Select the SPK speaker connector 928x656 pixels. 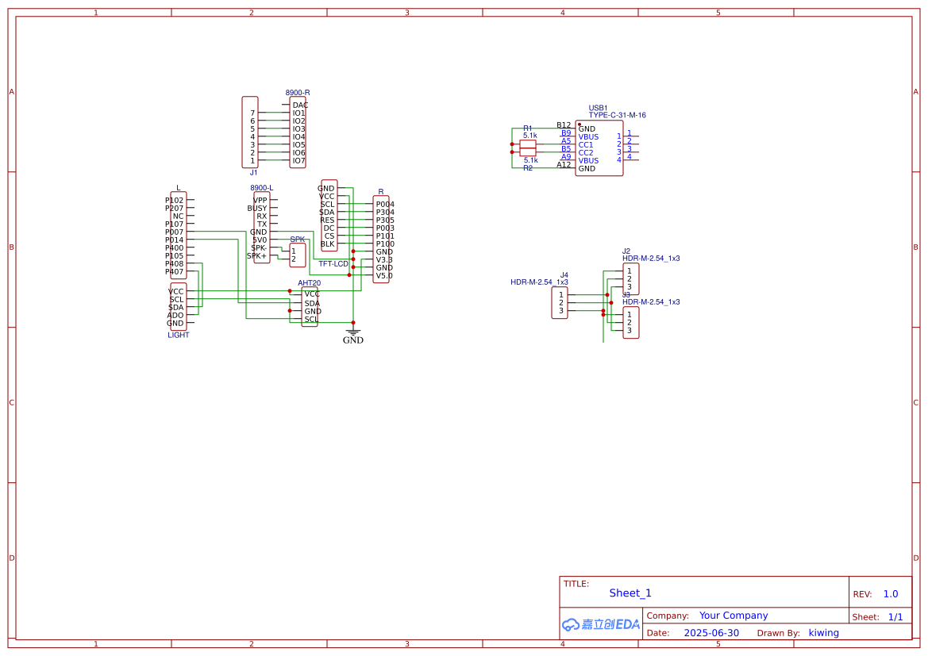[298, 255]
